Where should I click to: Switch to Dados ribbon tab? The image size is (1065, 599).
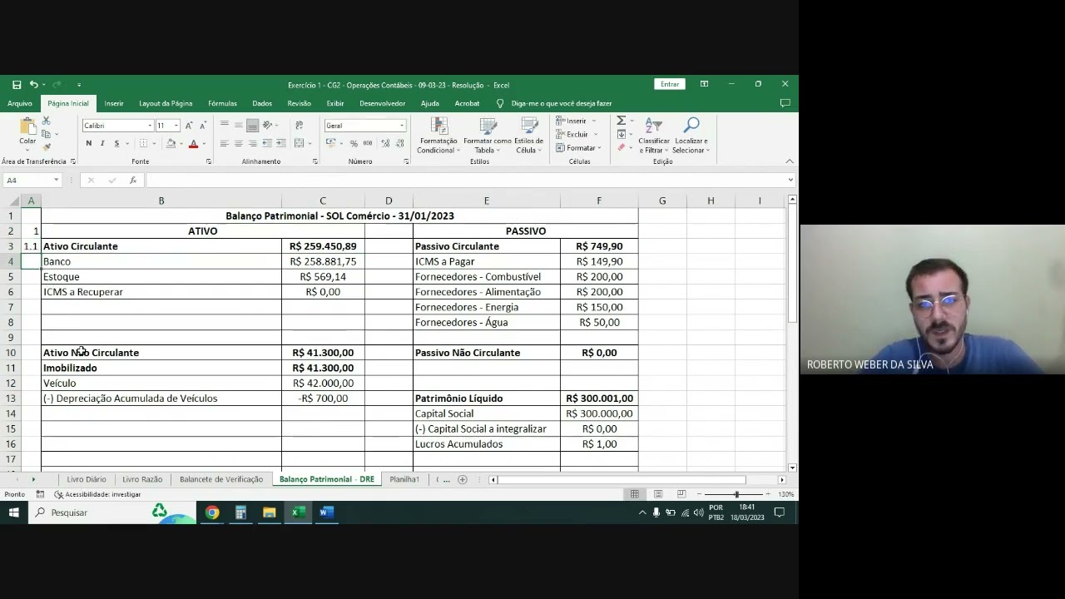point(262,104)
